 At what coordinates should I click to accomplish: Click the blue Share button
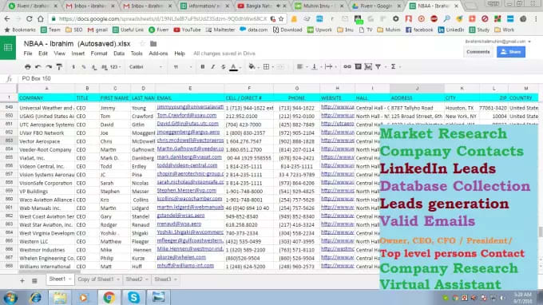(x=511, y=52)
